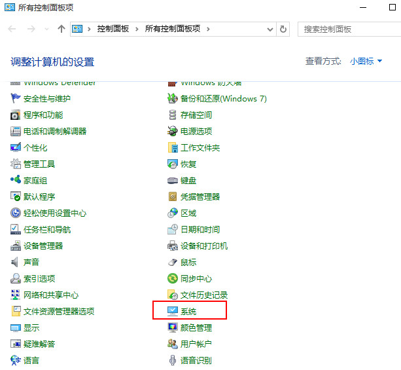Open the 程序和功能 link text

pyautogui.click(x=43, y=115)
